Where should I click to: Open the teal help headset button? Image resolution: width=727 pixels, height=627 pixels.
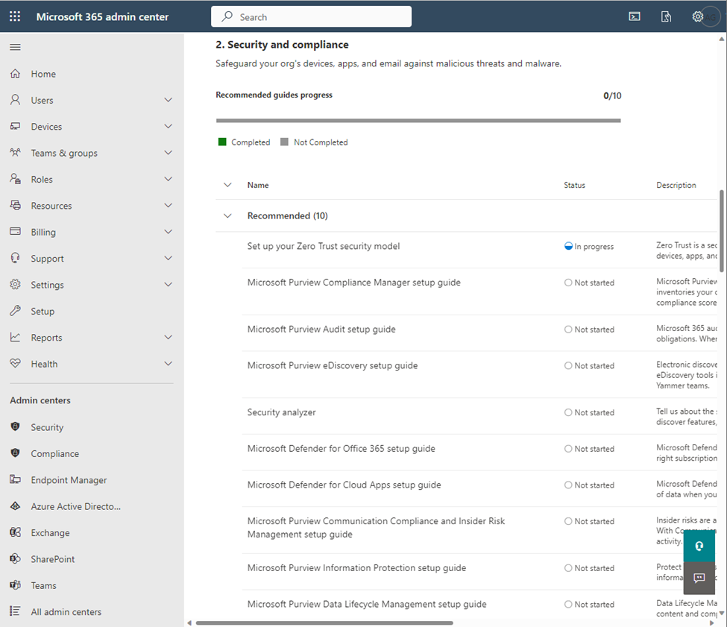pyautogui.click(x=699, y=546)
